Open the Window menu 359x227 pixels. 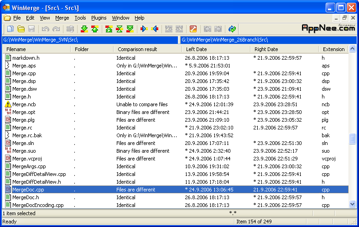click(120, 18)
